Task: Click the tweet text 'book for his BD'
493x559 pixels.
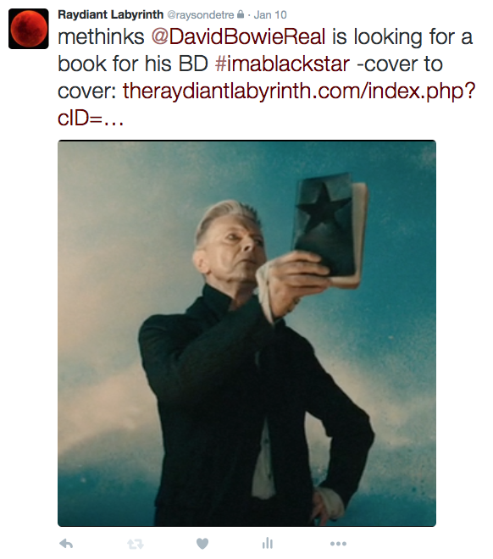Action: [133, 64]
